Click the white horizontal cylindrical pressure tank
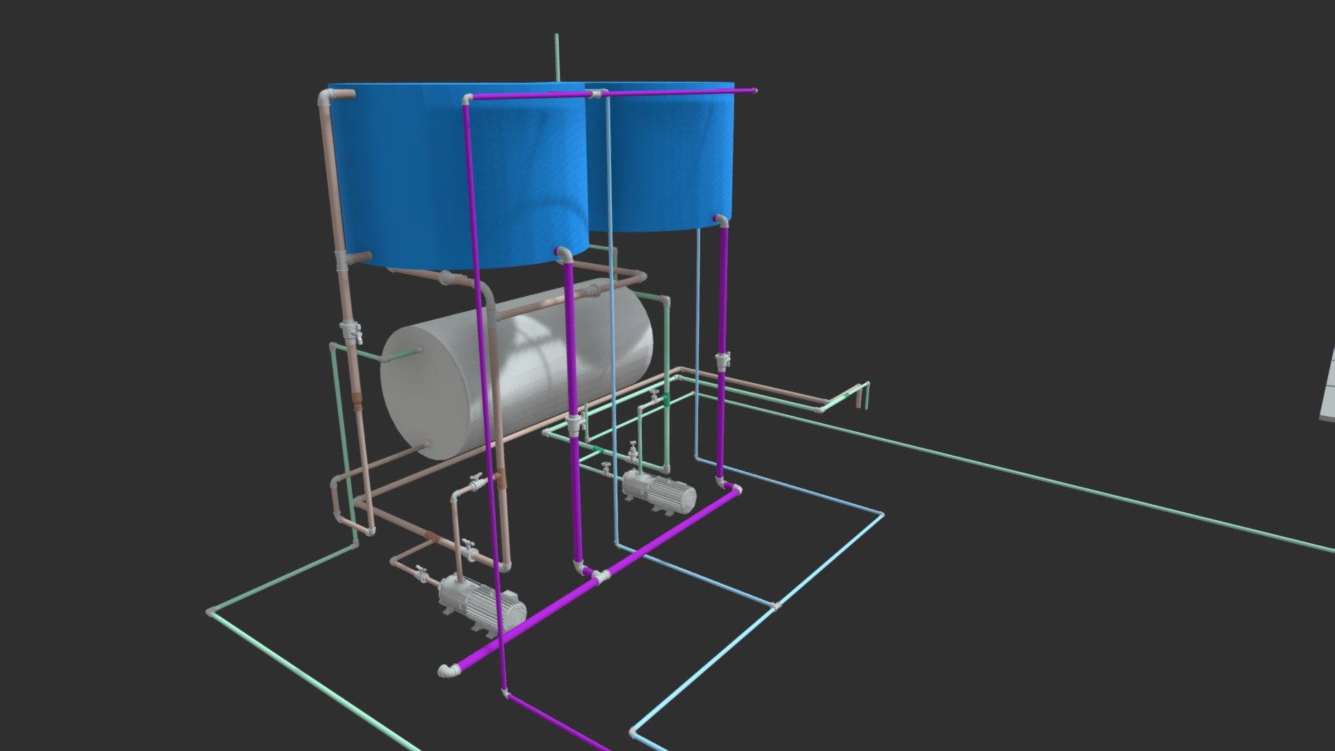This screenshot has height=751, width=1335. point(516,370)
